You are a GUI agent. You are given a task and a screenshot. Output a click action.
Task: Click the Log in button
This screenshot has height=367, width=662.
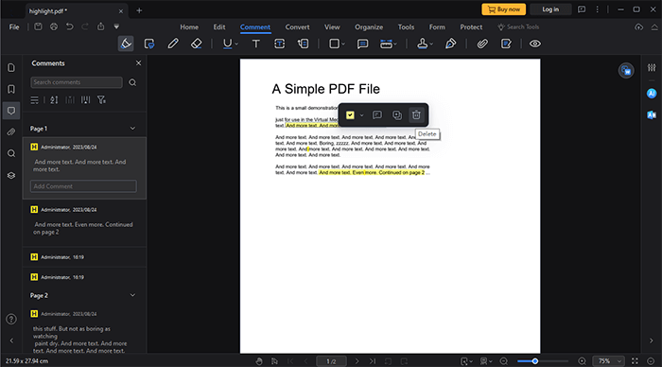click(x=550, y=9)
